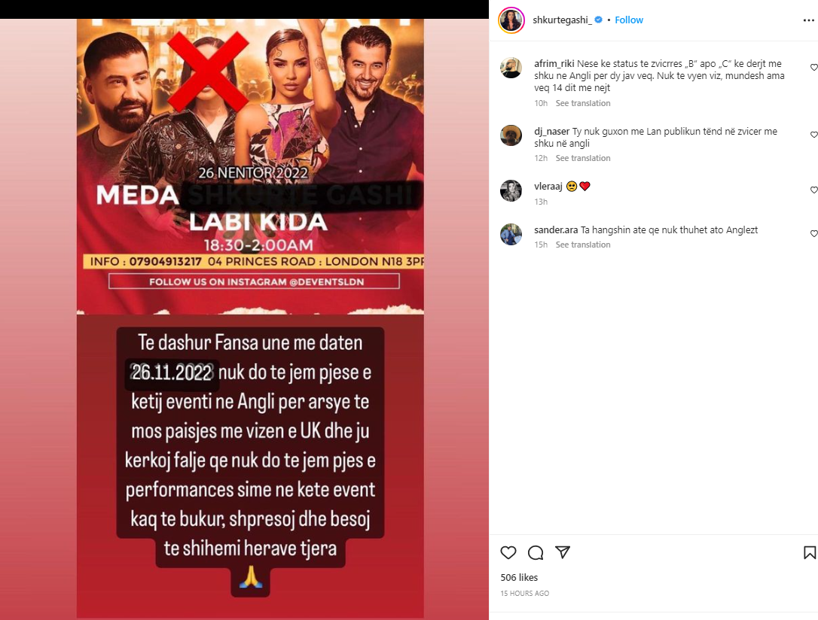The height and width of the screenshot is (620, 818).
Task: Open the three-dot more options menu
Action: (x=809, y=20)
